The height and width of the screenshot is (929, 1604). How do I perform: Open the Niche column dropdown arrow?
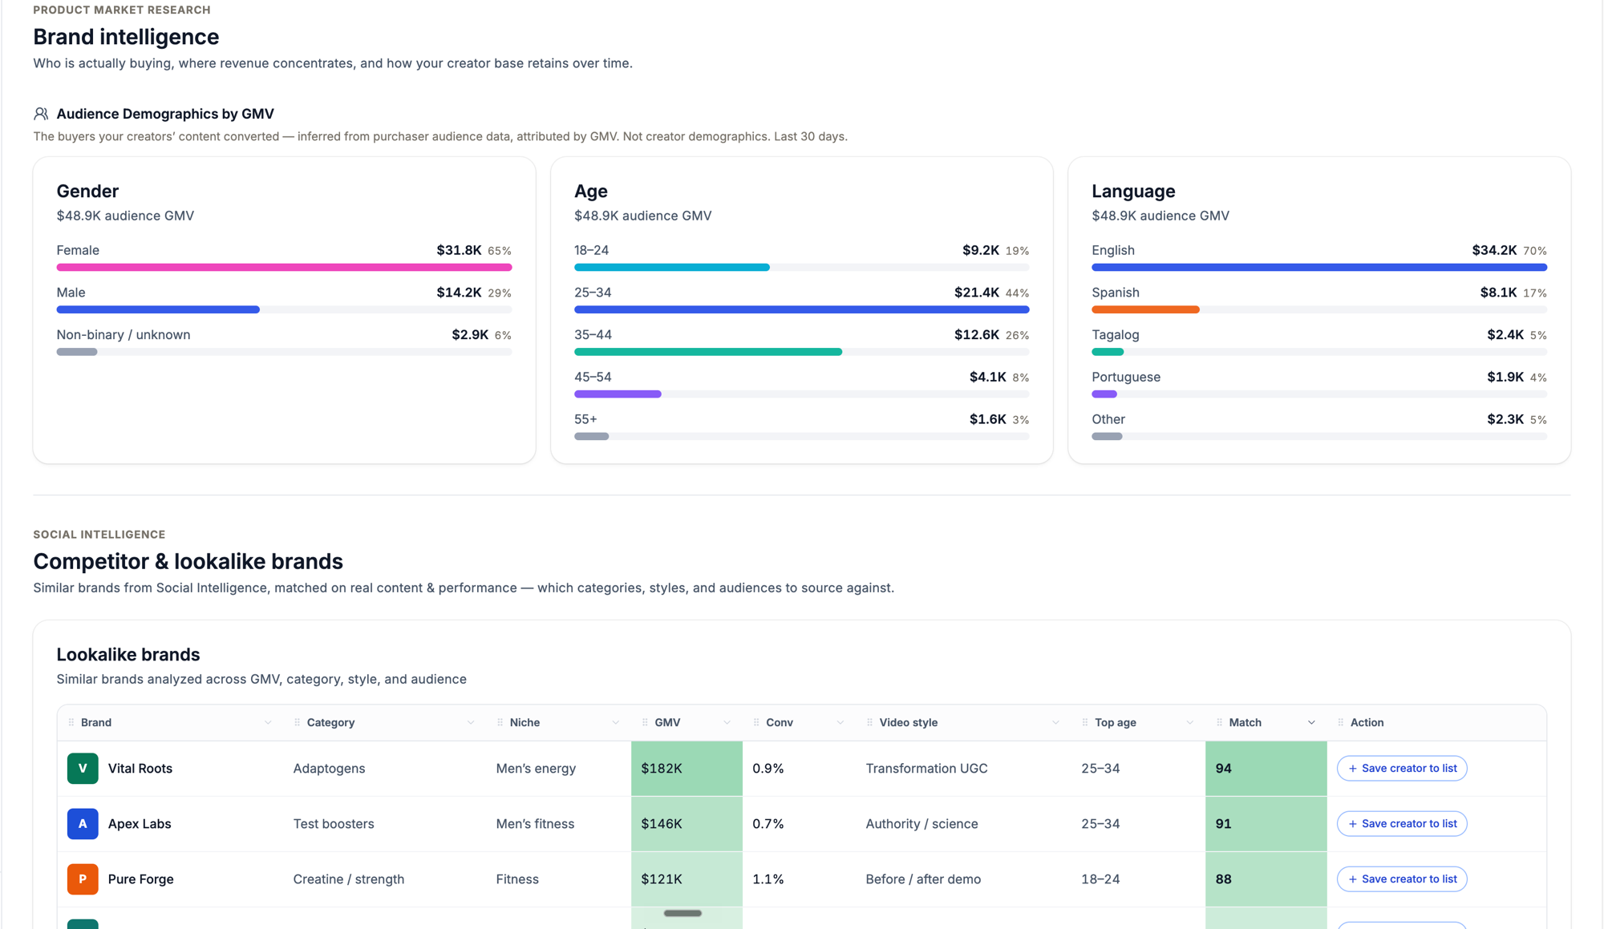pos(615,722)
